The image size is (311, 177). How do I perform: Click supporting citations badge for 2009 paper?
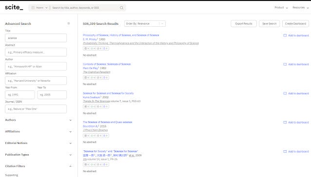[x=93, y=164]
